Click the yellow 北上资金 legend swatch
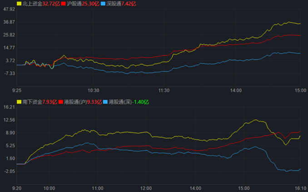The width and height of the screenshot is (308, 192). pyautogui.click(x=19, y=4)
